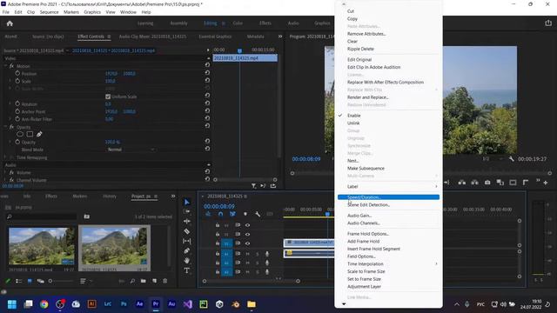Screen dimensions: 557x313
Task: Show overflow tabs in Project panel group
Action: coord(173,196)
